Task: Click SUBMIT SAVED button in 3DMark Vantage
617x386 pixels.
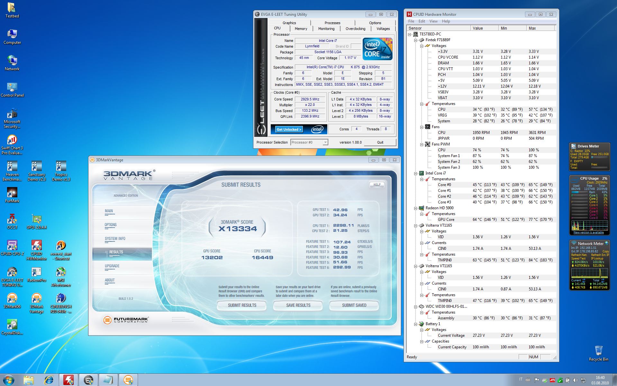Action: [x=354, y=305]
